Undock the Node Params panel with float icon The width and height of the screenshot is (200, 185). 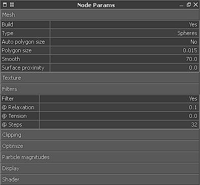189,5
